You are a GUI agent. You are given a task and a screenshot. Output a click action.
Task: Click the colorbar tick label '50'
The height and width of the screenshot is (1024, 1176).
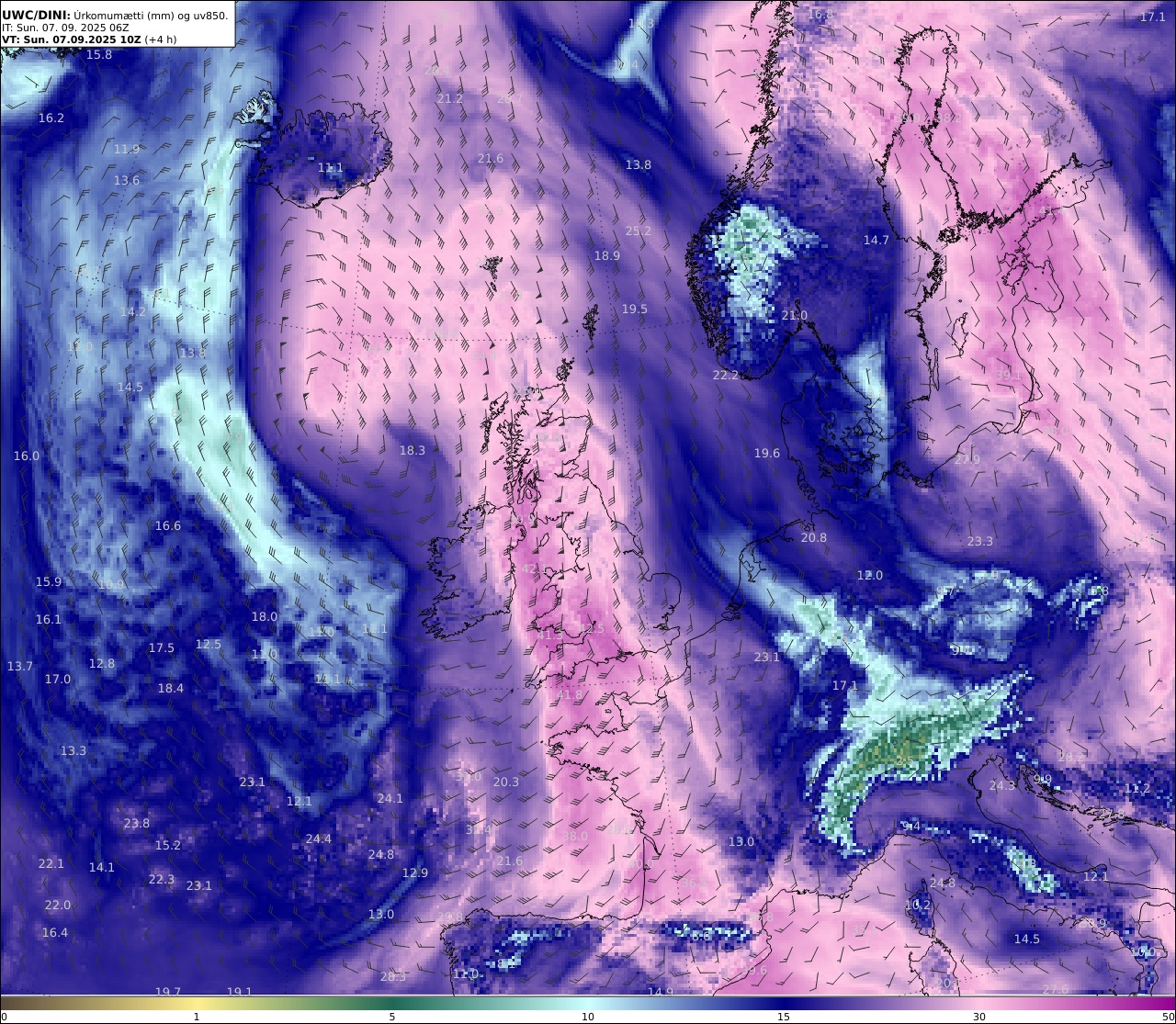click(1169, 1017)
